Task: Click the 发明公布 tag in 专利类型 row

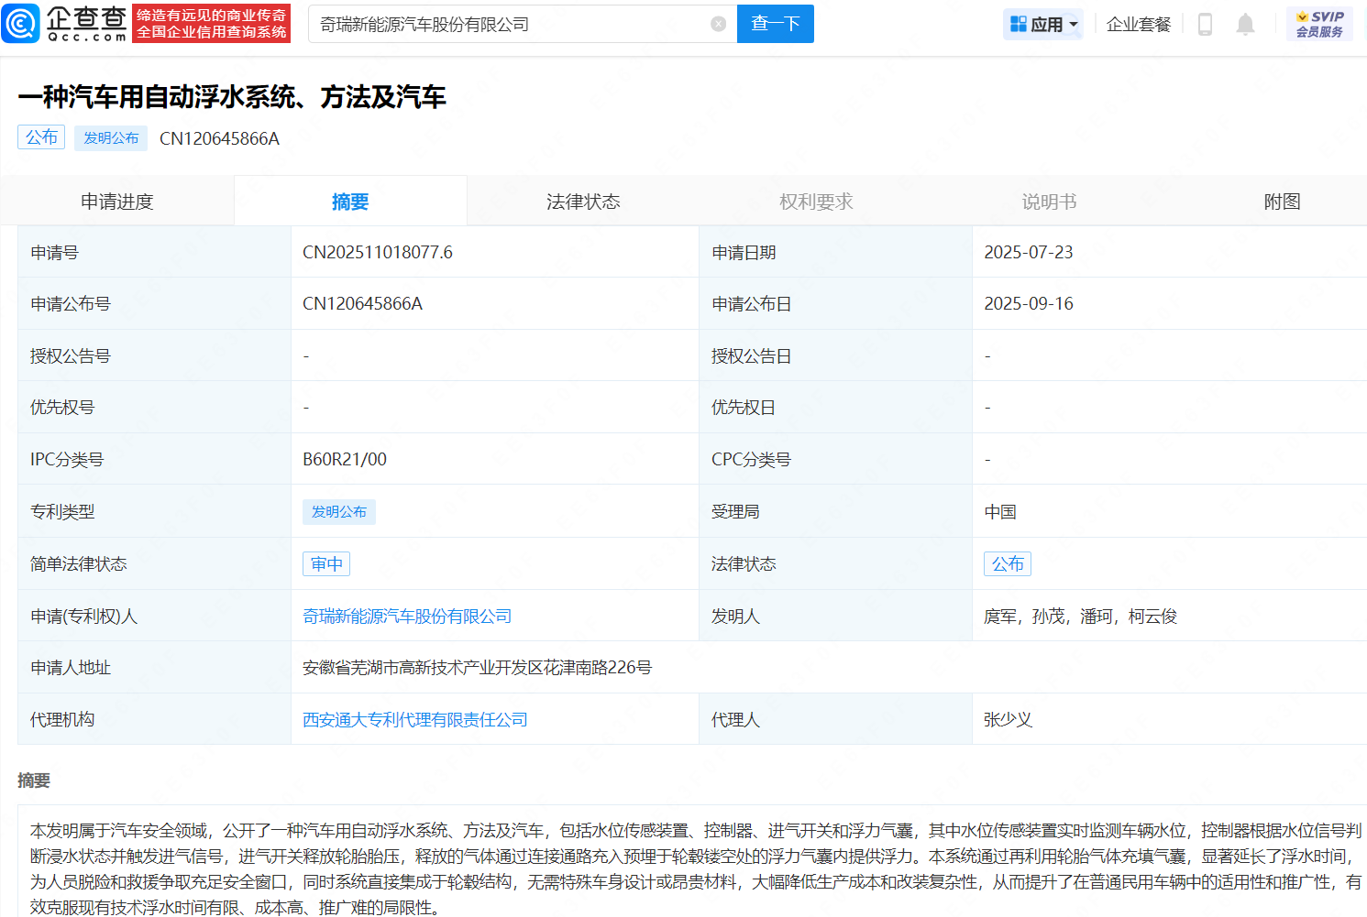Action: (x=339, y=512)
